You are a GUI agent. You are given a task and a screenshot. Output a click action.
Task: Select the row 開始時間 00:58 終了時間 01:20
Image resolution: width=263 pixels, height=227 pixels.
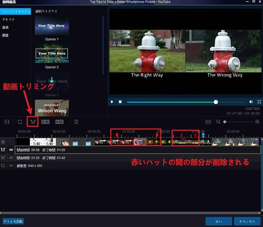[138, 150]
